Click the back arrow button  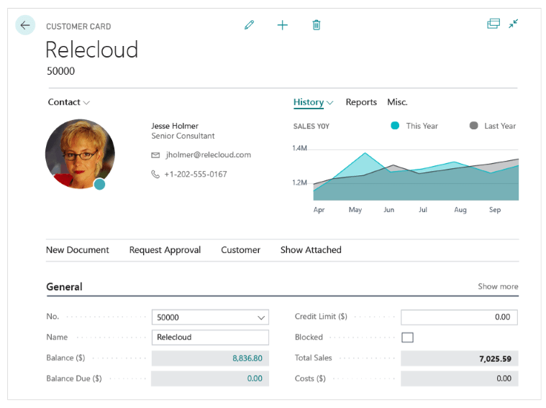[25, 25]
